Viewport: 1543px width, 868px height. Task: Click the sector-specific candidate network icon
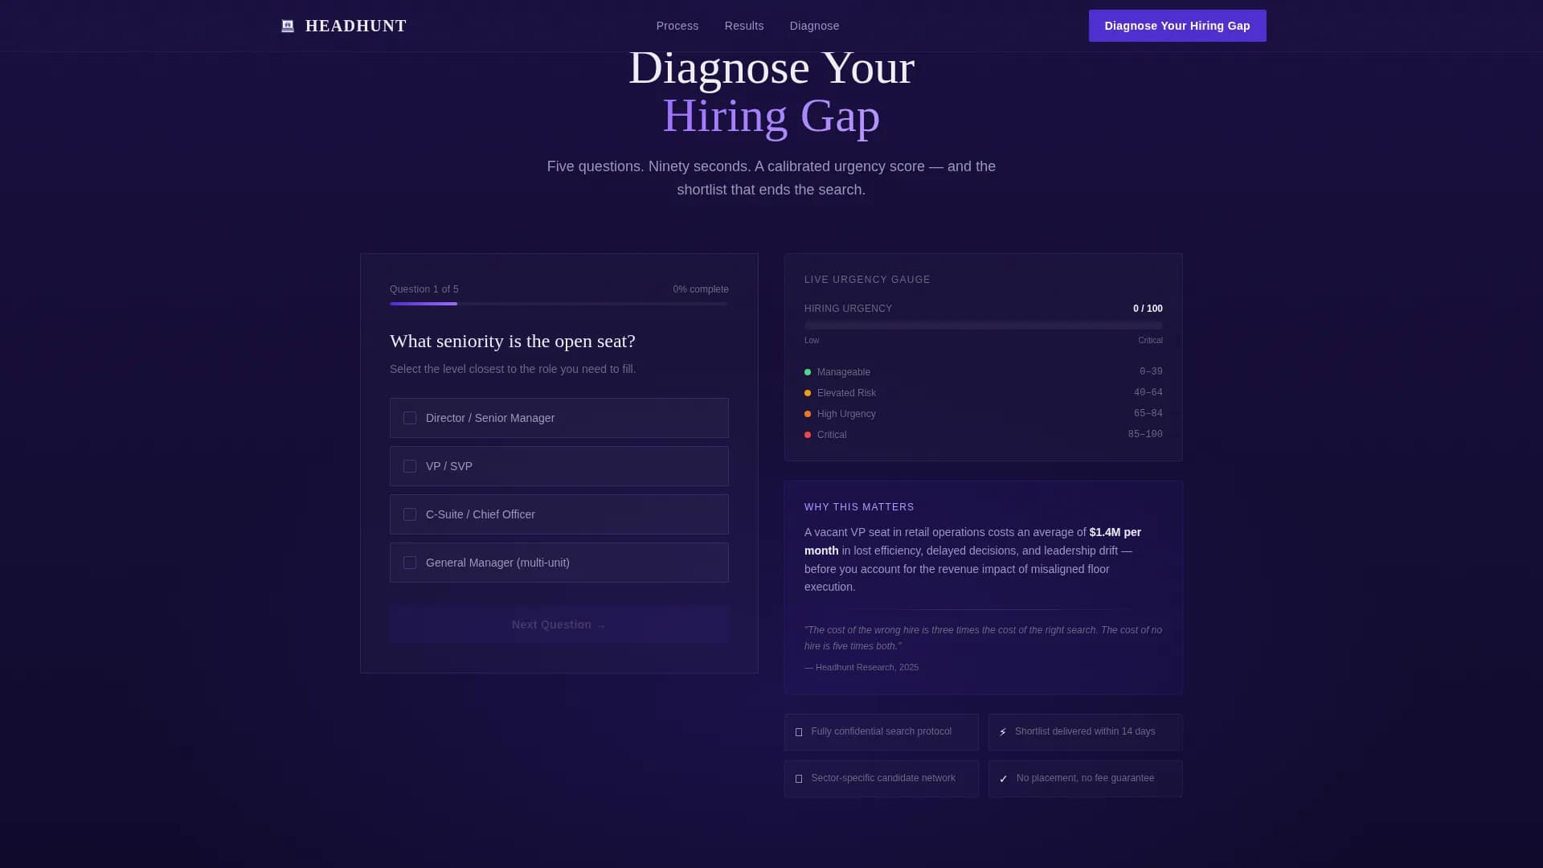coord(799,779)
